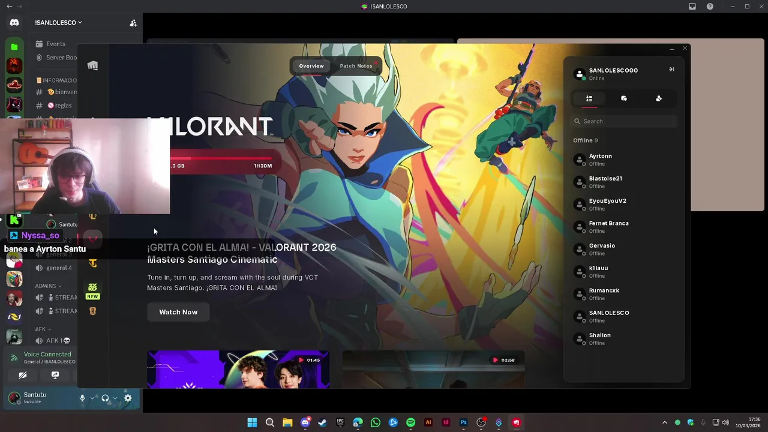Open the taskbar clock and date

(749, 422)
